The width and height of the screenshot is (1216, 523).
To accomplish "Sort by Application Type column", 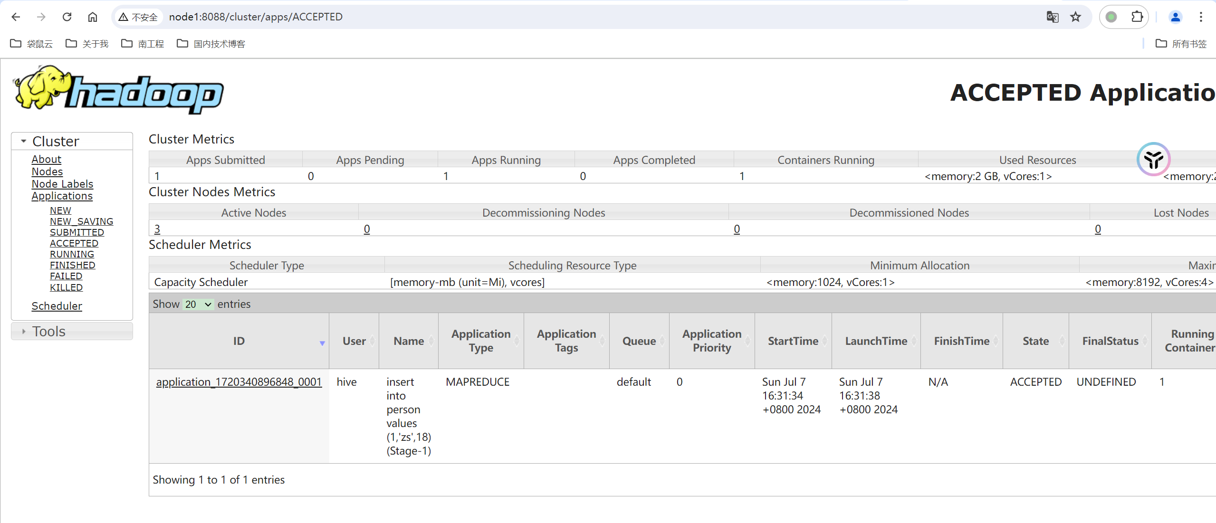I will 481,341.
